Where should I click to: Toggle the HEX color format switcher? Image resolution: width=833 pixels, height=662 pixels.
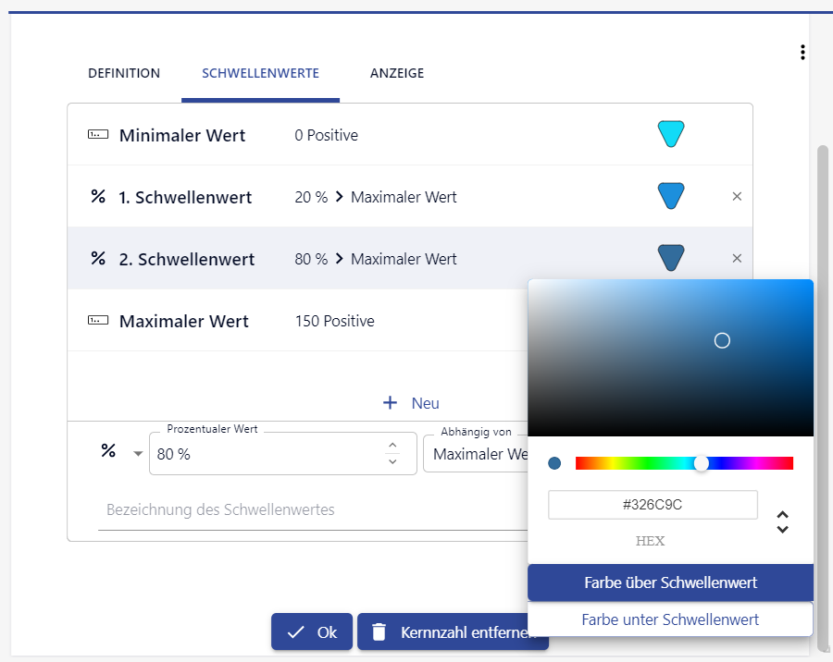782,522
